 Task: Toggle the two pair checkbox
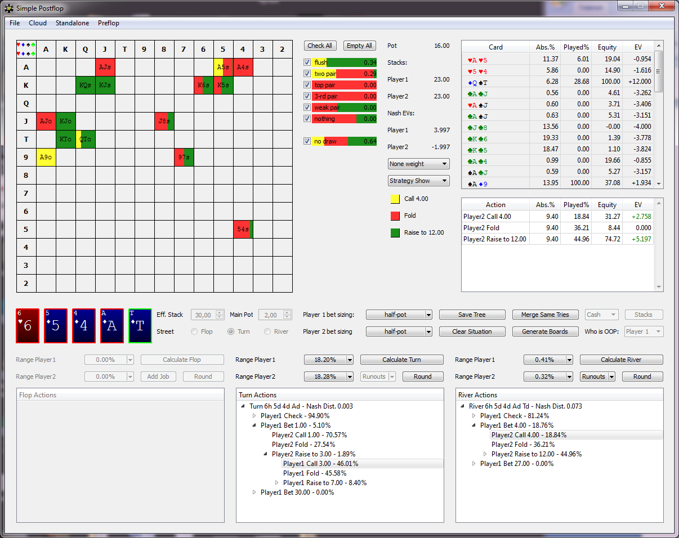coord(307,74)
